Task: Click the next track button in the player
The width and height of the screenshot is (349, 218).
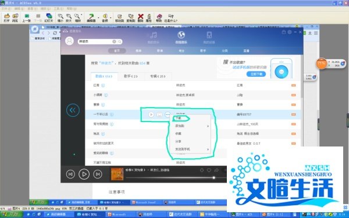Action: 98,174
